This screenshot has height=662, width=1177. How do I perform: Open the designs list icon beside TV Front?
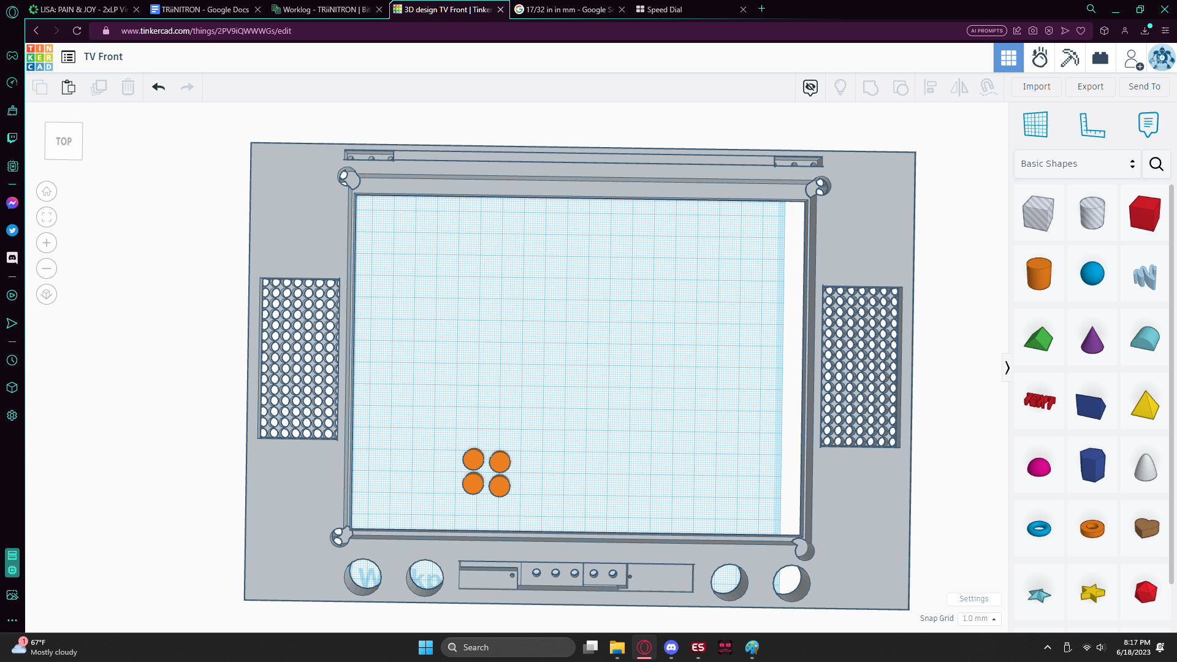coord(68,57)
